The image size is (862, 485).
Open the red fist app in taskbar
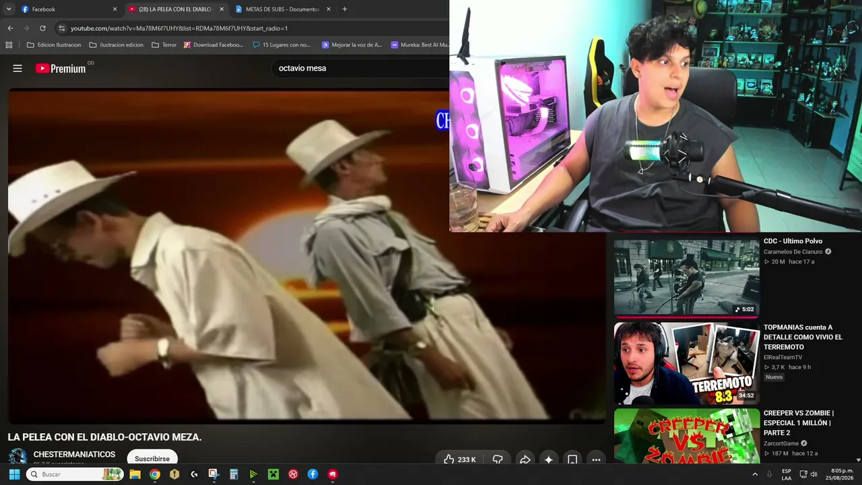[333, 474]
